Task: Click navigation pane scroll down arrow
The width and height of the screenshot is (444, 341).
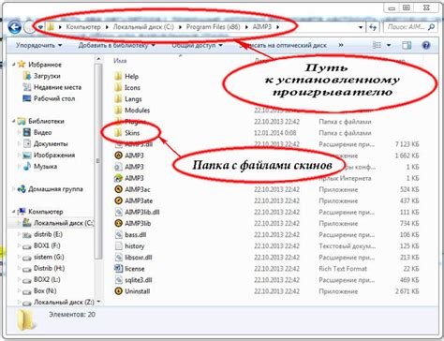Action: (98, 302)
